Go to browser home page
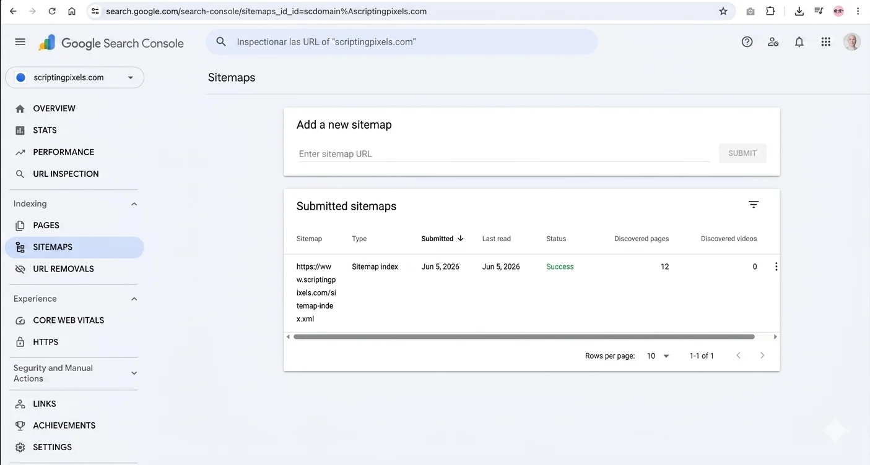Viewport: 870px width, 465px height. [72, 11]
